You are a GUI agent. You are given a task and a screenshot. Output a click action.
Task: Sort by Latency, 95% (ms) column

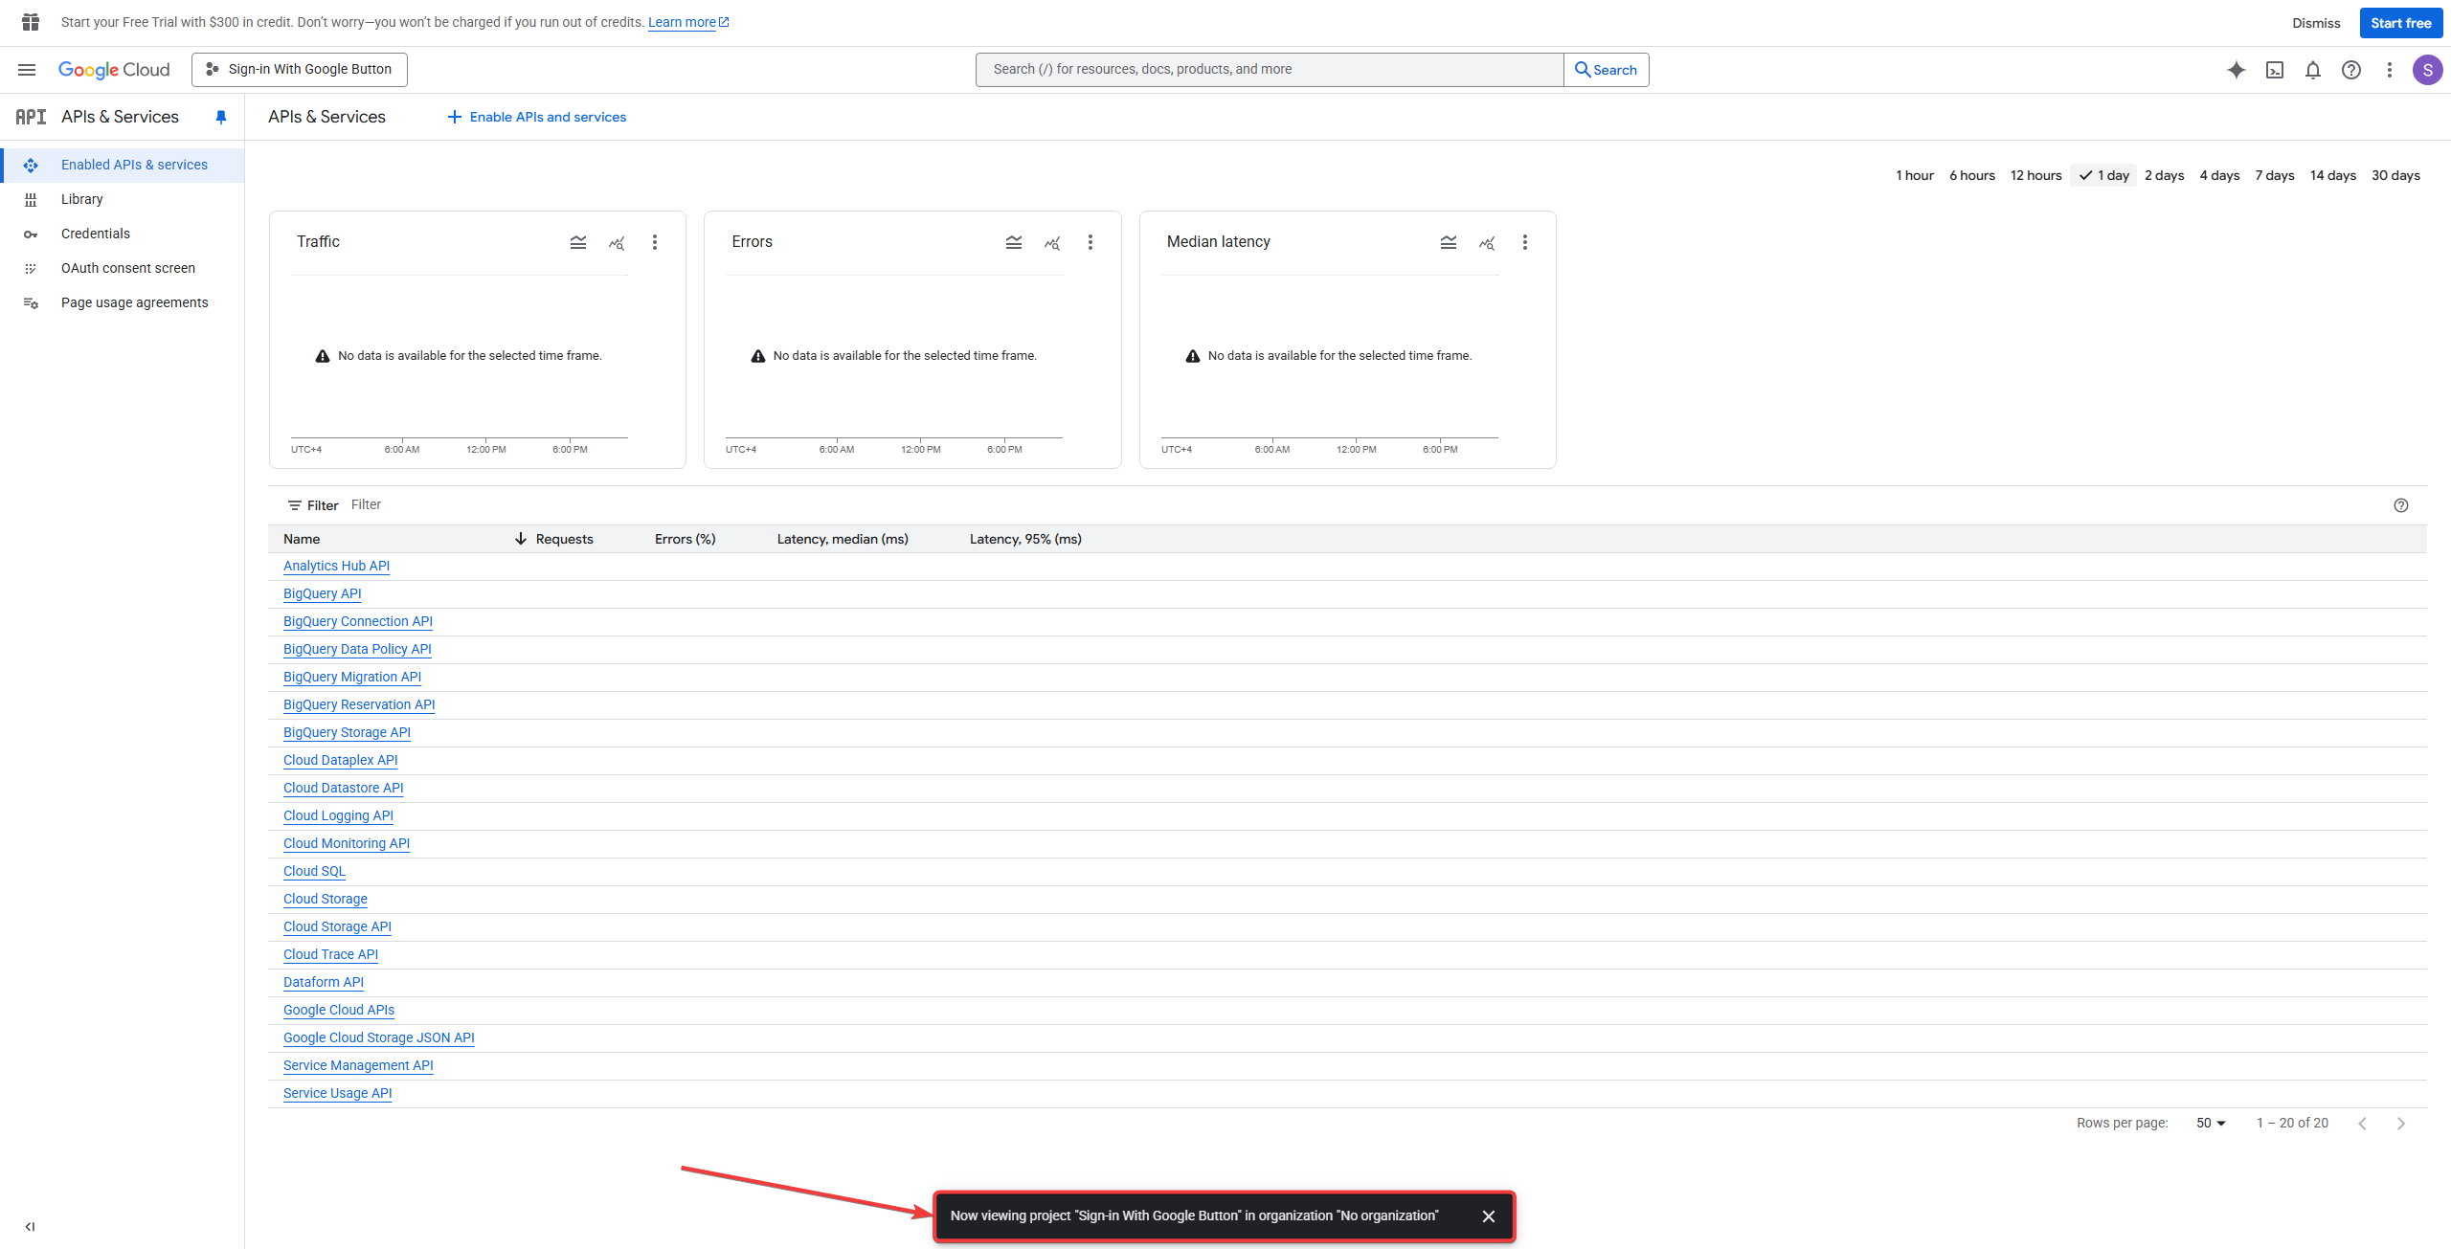click(x=1025, y=539)
